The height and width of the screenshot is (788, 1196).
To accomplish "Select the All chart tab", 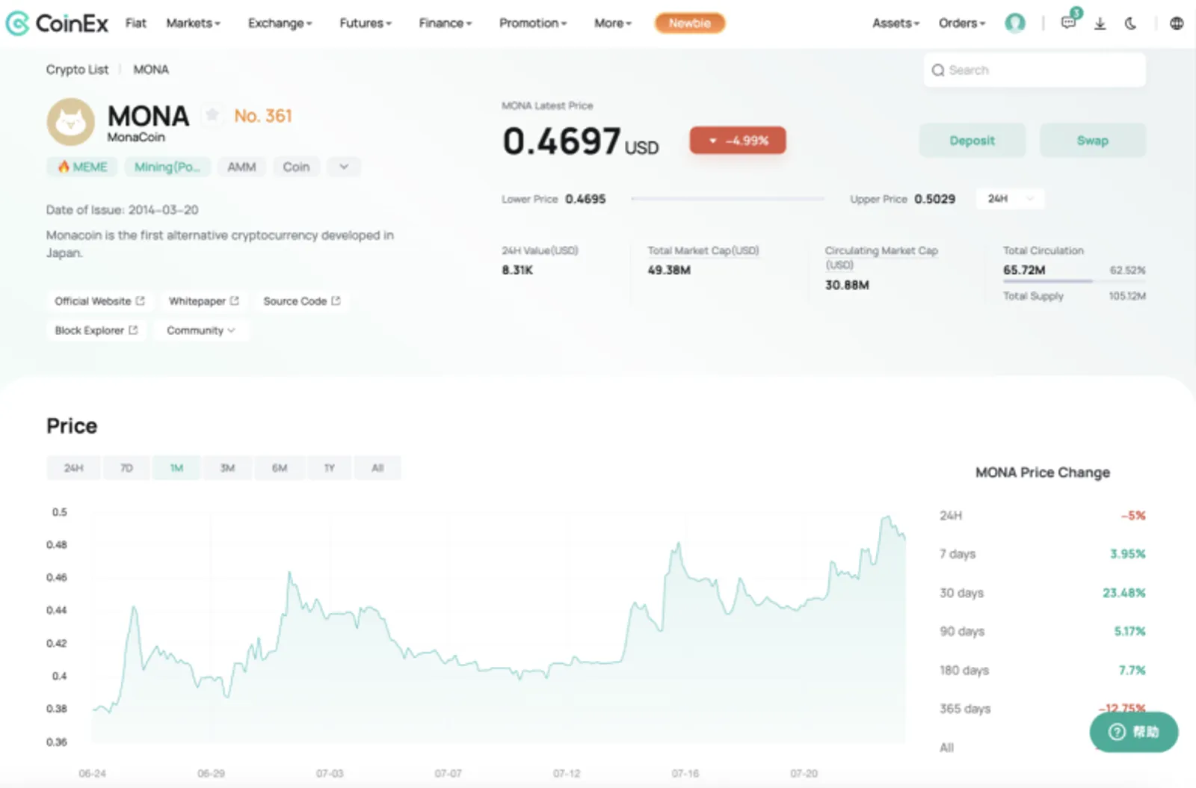I will (377, 468).
